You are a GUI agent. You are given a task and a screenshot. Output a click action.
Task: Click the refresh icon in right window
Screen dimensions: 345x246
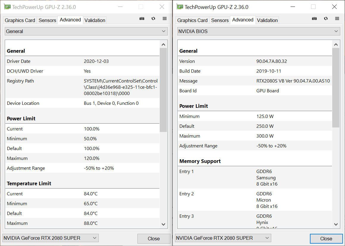pyautogui.click(x=326, y=18)
